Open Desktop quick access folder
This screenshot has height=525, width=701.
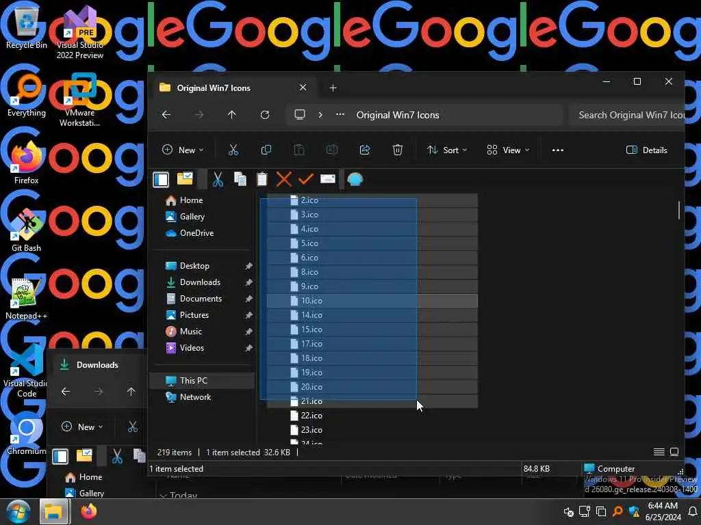pyautogui.click(x=194, y=266)
